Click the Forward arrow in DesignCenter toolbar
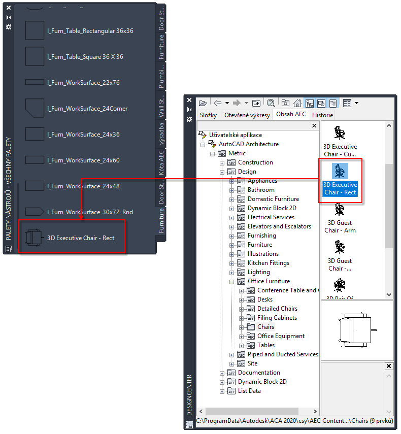This screenshot has width=401, height=434. tap(237, 103)
